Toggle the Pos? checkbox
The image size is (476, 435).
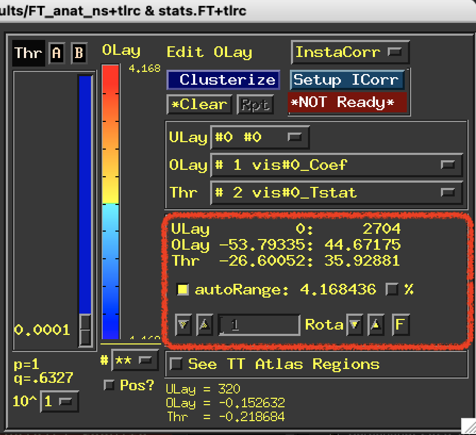[110, 385]
